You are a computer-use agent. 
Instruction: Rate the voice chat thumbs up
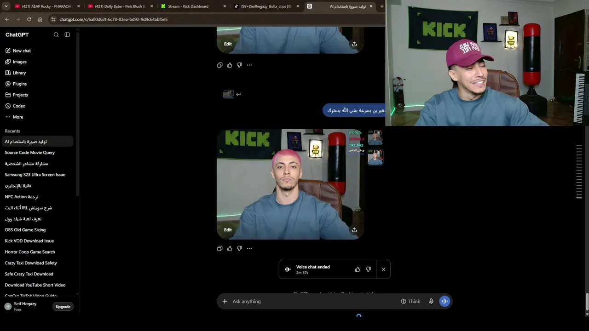pyautogui.click(x=358, y=269)
